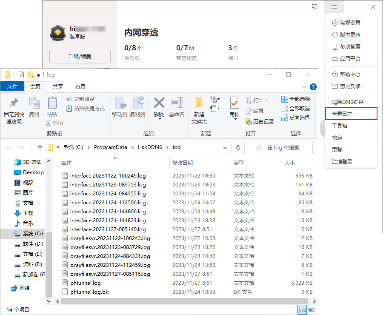Open the Open (打开) dropdown arrow
Viewport: 383px width, 315px height.
[x=267, y=100]
